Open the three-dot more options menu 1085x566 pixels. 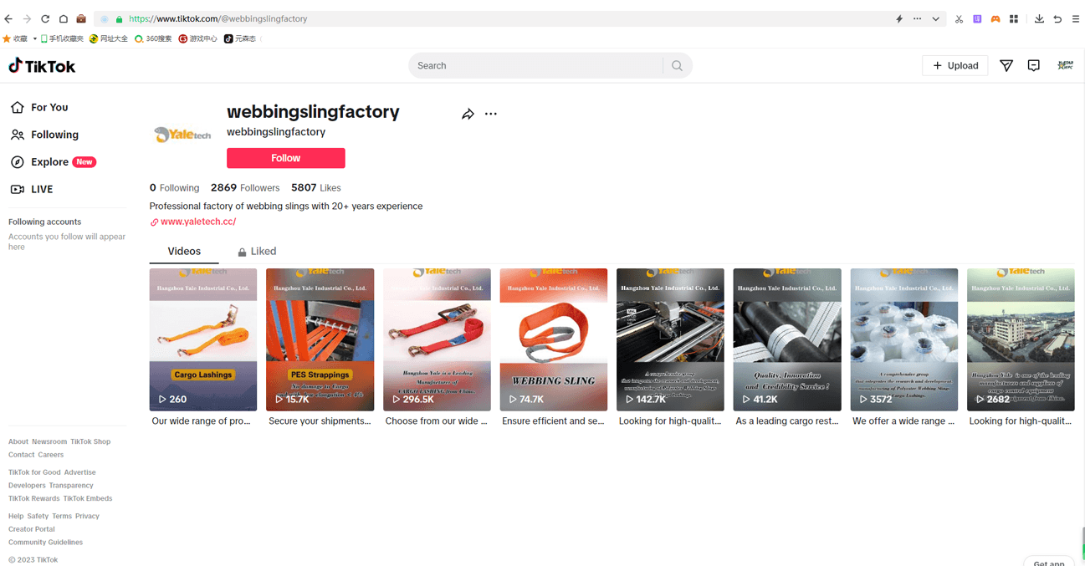click(491, 114)
